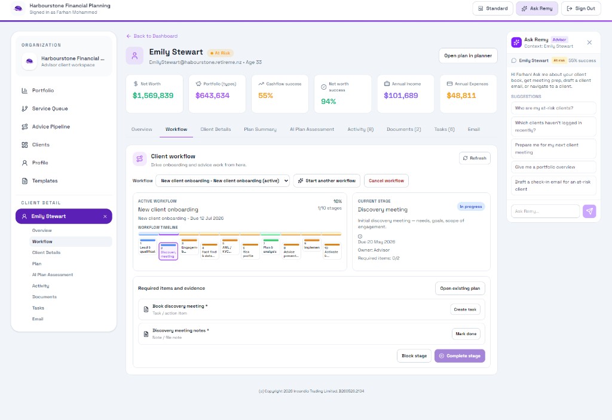
Task: Open the AI Plan Assessment tab
Action: tap(312, 129)
